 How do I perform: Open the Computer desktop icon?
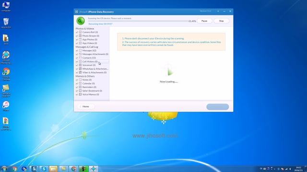click(6, 7)
